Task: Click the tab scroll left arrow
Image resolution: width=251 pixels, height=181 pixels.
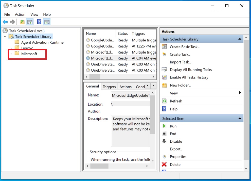Action: point(147,86)
